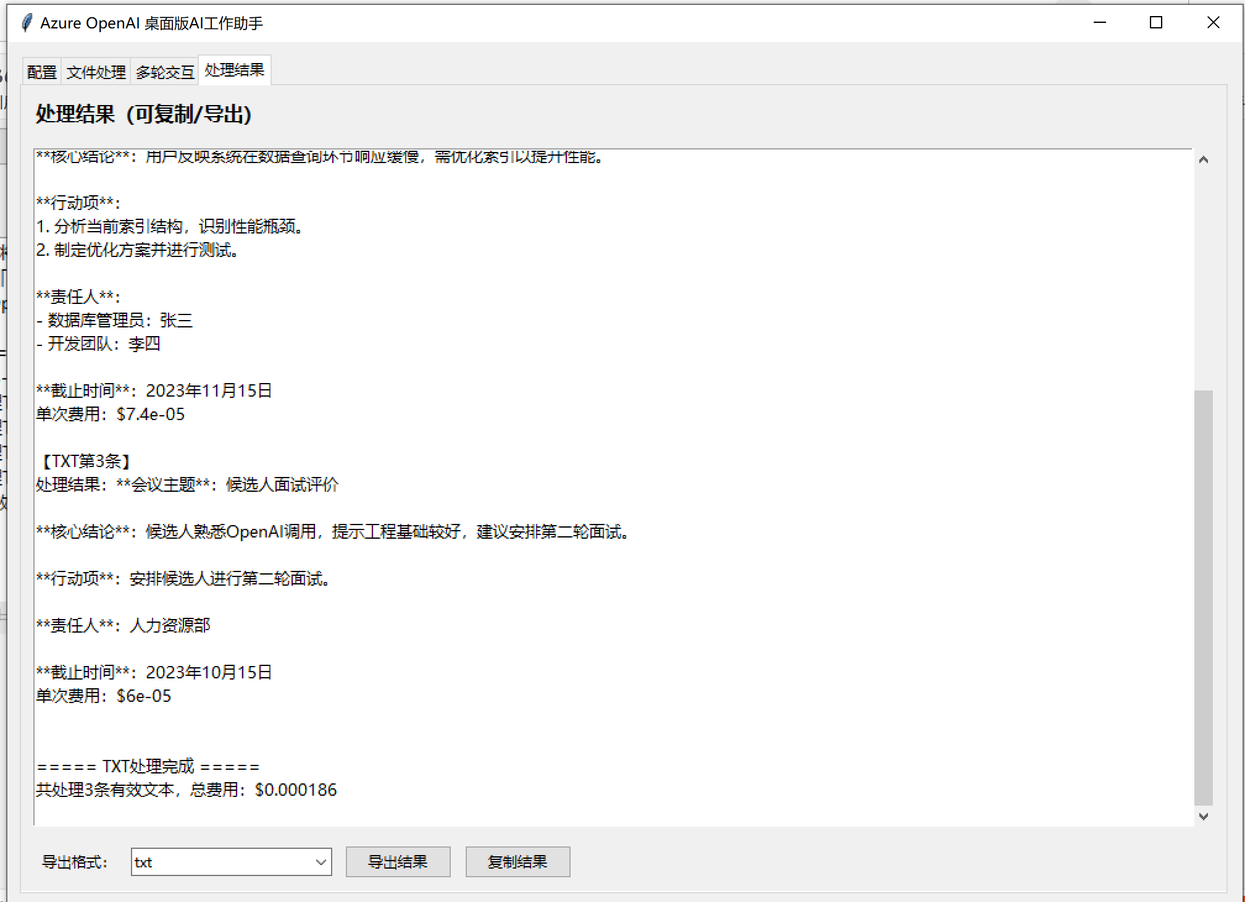Select the 处理结果 tab
The image size is (1245, 902).
click(234, 70)
